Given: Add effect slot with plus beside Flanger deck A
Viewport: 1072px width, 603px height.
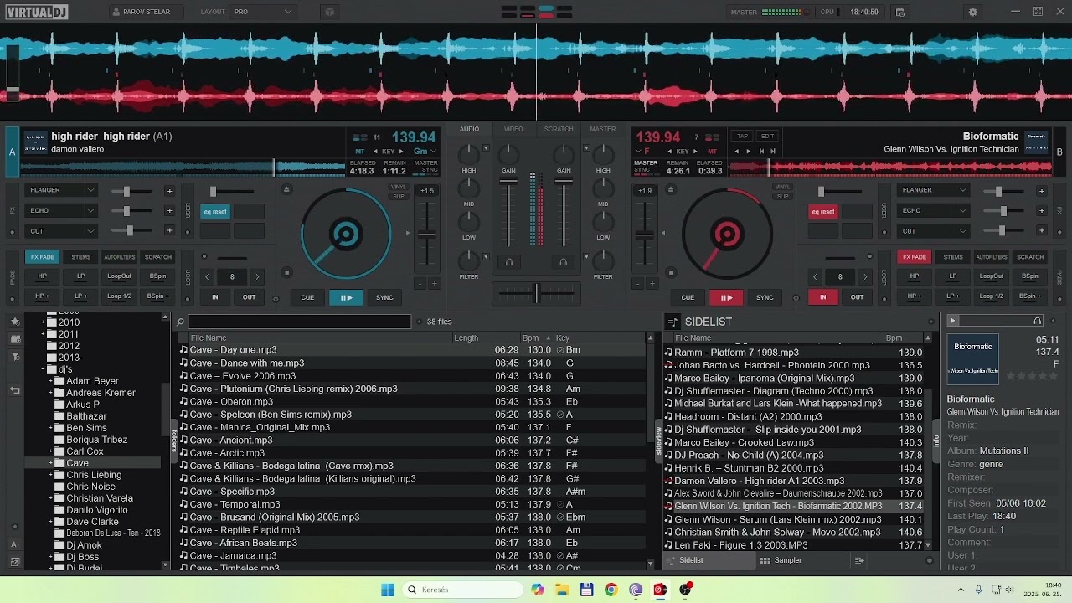Looking at the screenshot, I should 169,191.
